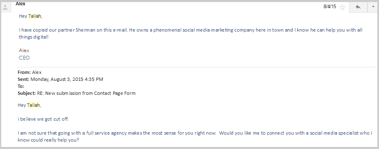
Task: Click highlighted Taliah in the quoted greeting
Action: (33, 105)
